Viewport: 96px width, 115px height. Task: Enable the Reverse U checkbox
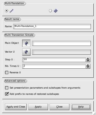click(x=7, y=73)
